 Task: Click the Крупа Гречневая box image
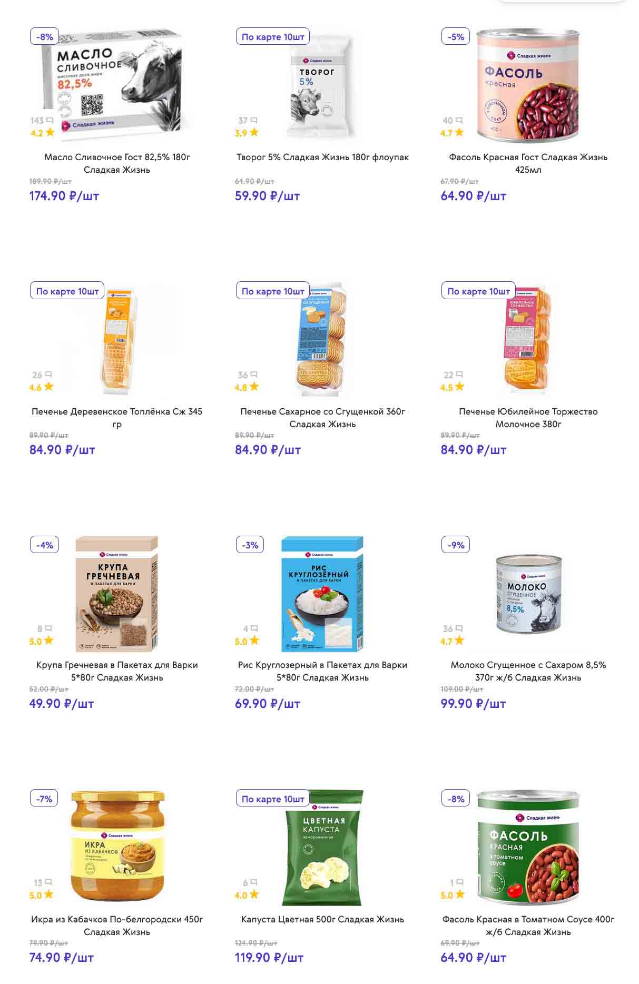tap(117, 594)
